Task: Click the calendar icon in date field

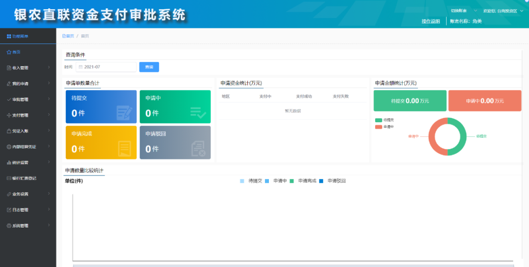Action: point(80,67)
